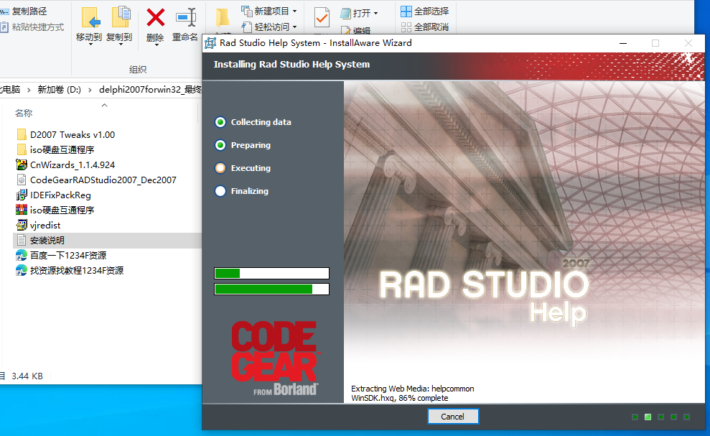Click the 新建文件夹 folder icon in ribbon

point(223,18)
